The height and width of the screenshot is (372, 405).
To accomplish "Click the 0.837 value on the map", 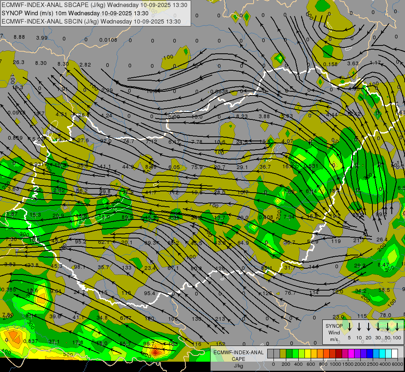I will click(x=31, y=341).
